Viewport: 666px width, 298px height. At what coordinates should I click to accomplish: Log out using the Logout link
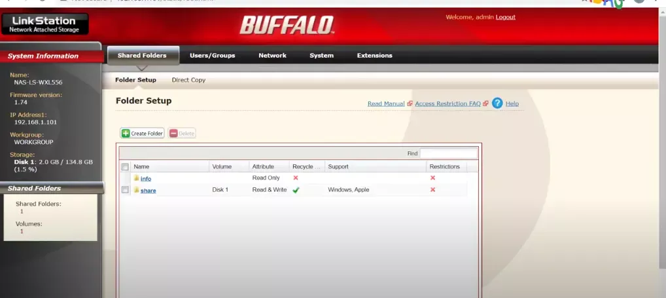click(506, 17)
